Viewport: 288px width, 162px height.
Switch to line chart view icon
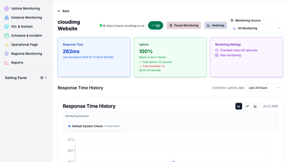tap(247, 106)
